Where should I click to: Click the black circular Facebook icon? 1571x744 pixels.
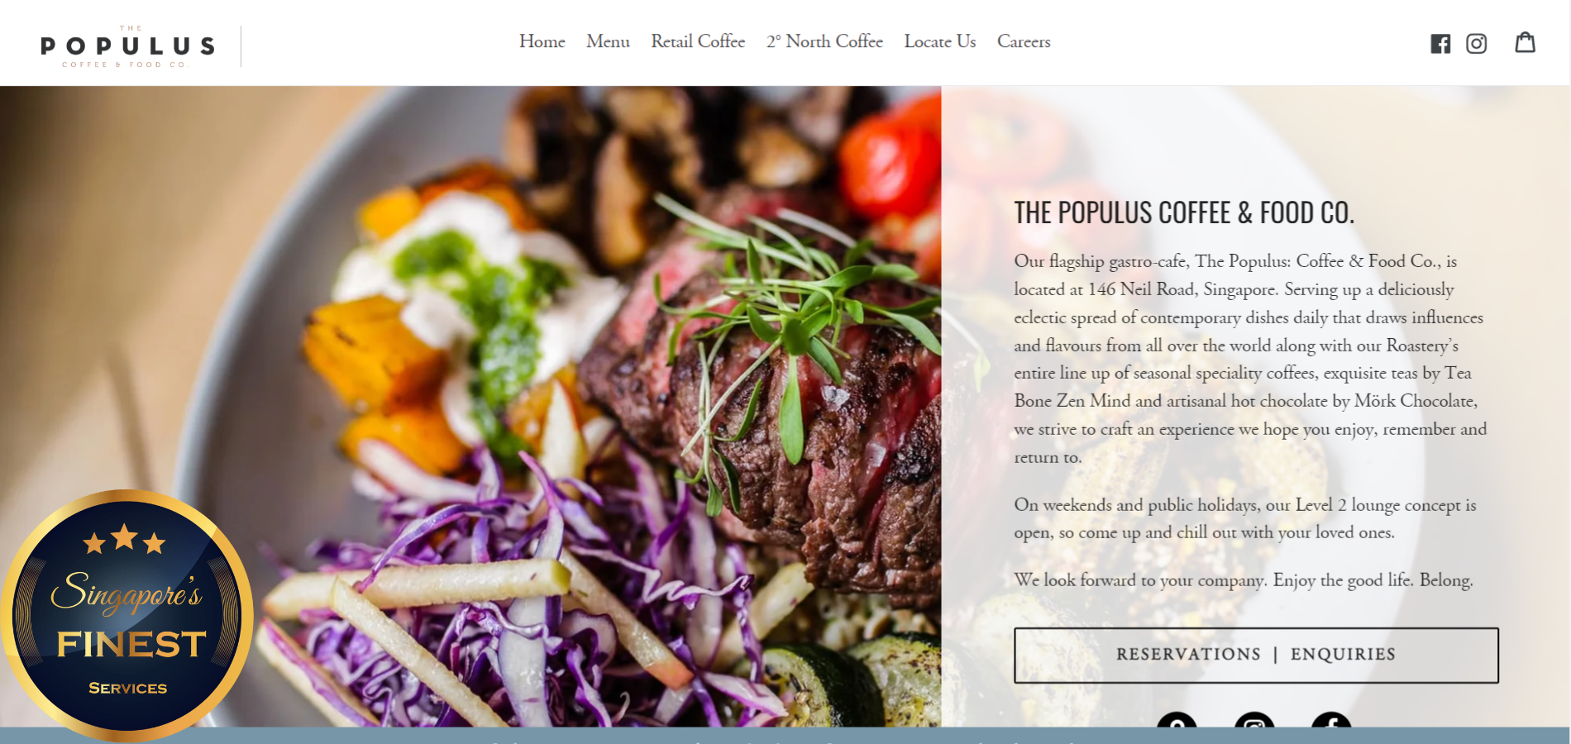1331,720
